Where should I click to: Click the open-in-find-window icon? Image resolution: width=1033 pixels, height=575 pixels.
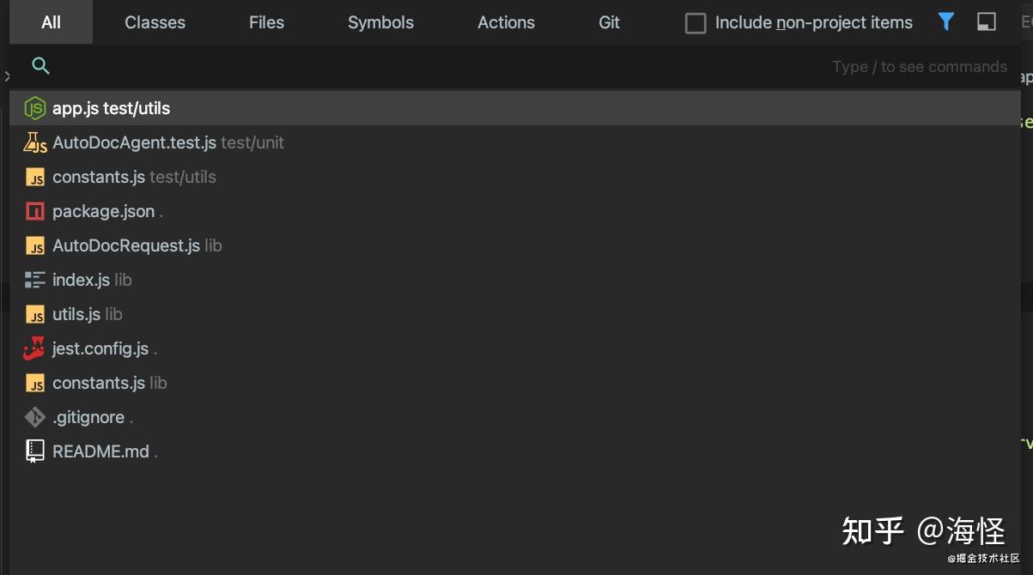986,23
